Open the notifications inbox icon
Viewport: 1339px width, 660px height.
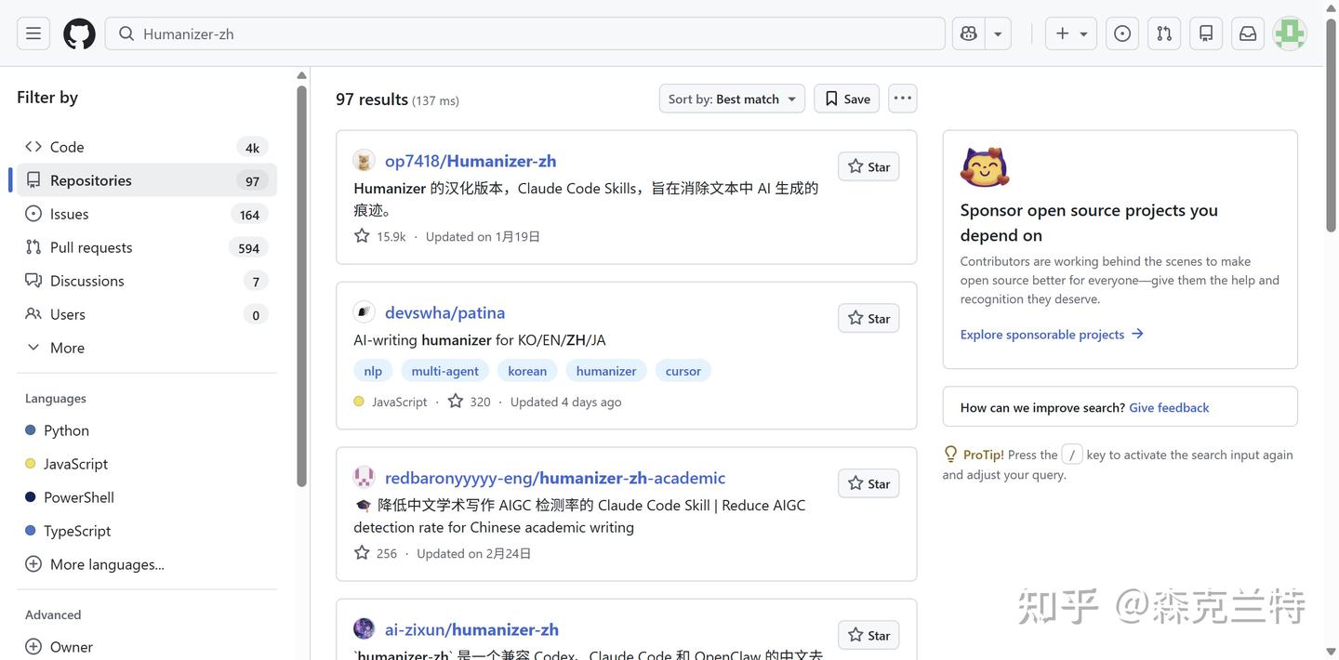(1248, 33)
